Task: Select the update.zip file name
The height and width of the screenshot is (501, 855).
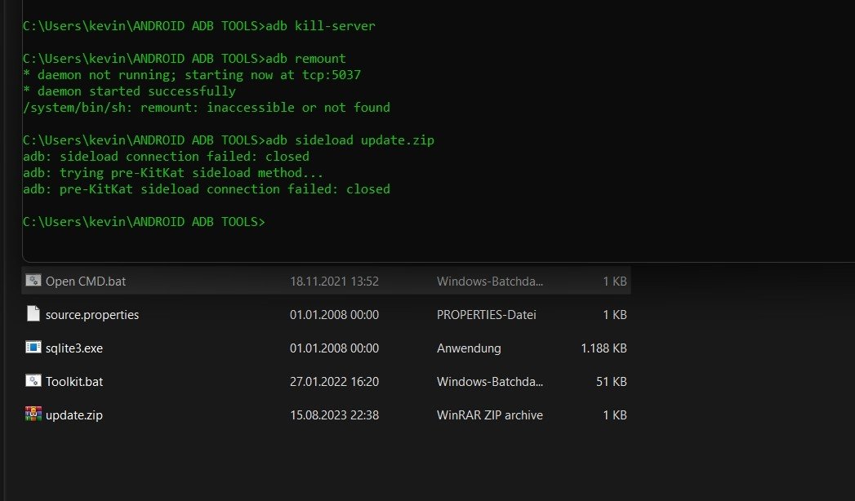Action: [74, 415]
